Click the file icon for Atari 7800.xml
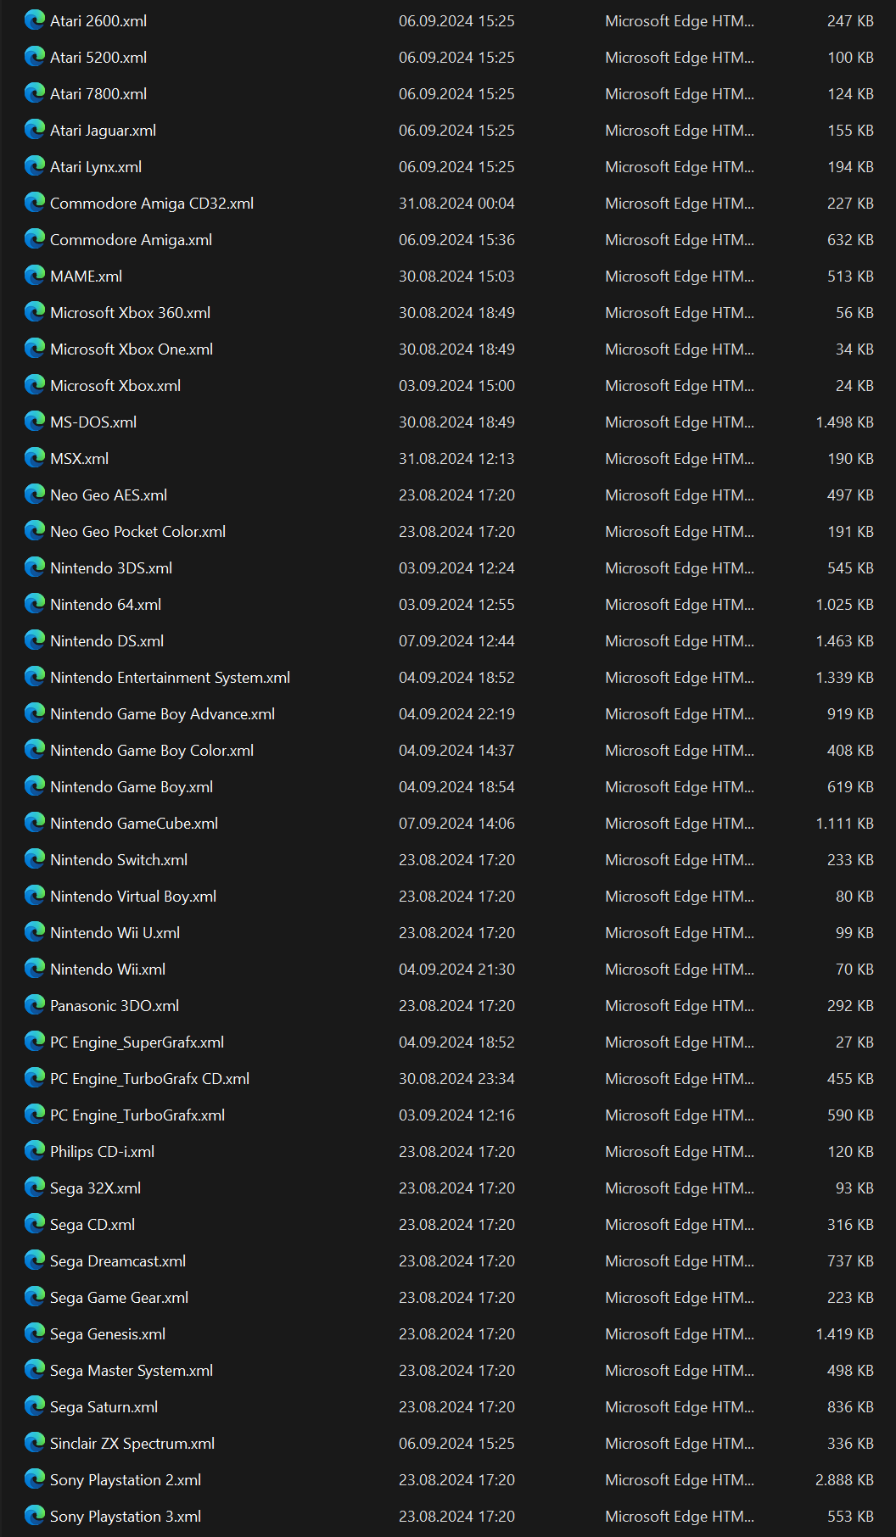The image size is (896, 1537). pyautogui.click(x=35, y=93)
